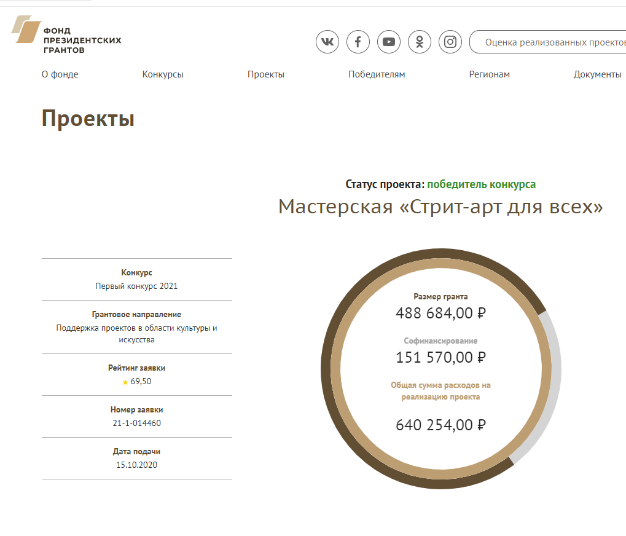Go to "Проекты" in the top navigation
Screen dimensions: 626x536
[x=266, y=74]
